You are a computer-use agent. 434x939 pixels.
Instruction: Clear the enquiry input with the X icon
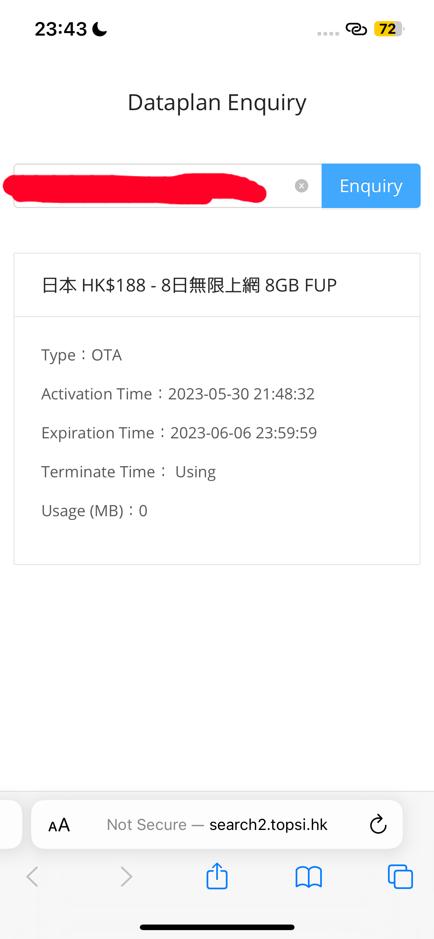pyautogui.click(x=301, y=186)
